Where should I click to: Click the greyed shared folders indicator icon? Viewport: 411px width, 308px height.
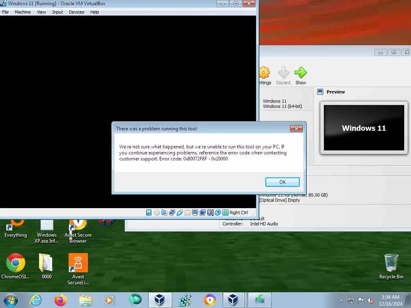tap(187, 213)
